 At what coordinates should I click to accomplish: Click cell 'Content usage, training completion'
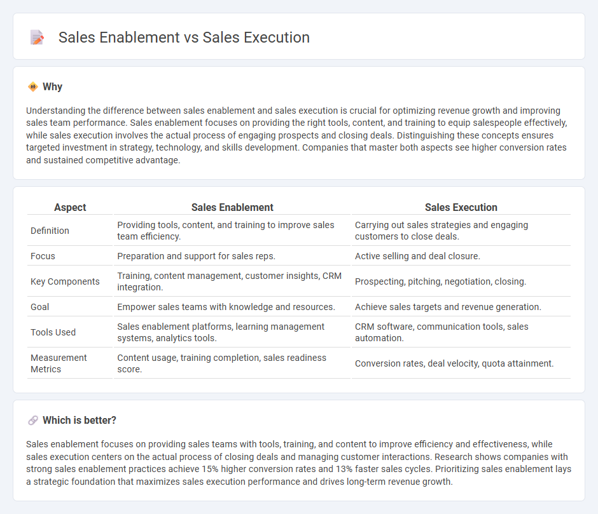[x=232, y=363]
